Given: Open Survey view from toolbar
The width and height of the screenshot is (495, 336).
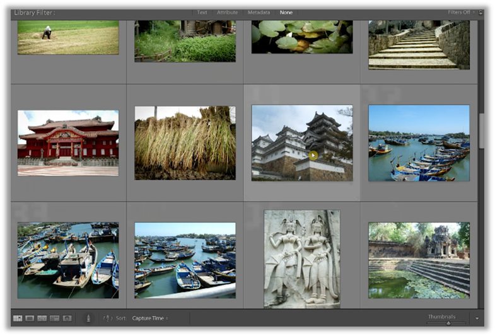Looking at the screenshot, I should point(55,318).
